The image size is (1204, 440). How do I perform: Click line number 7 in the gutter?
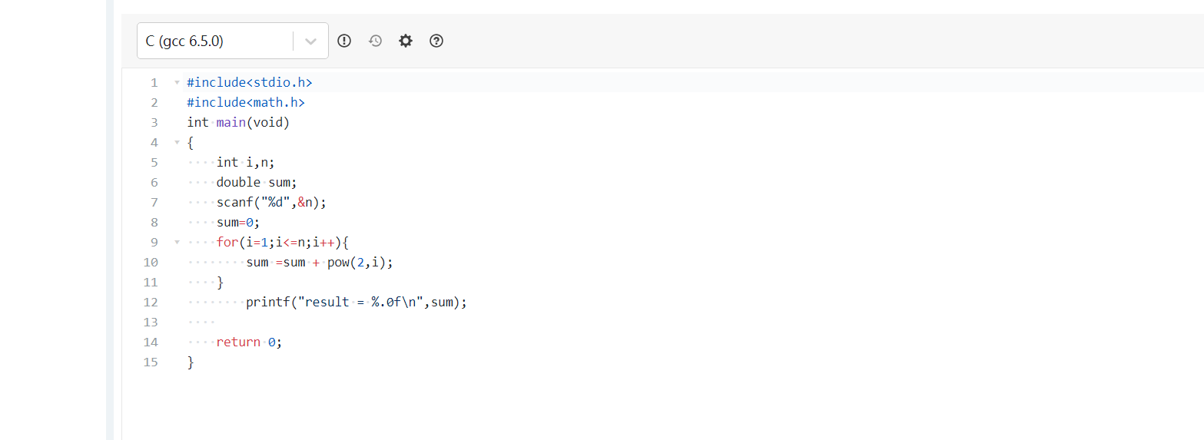[154, 202]
